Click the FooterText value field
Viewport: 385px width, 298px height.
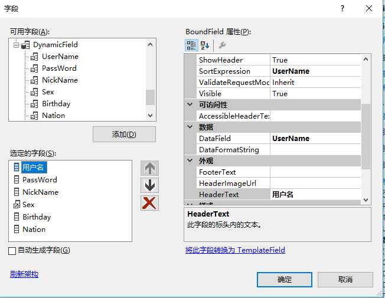click(x=315, y=172)
